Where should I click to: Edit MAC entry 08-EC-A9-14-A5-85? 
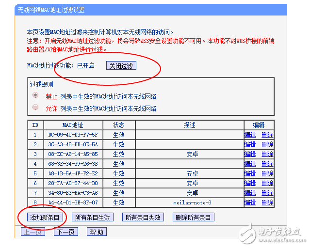[250, 154]
